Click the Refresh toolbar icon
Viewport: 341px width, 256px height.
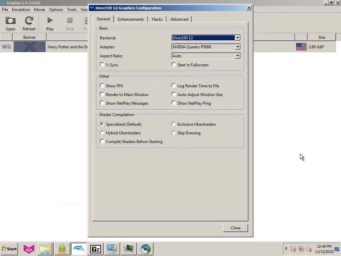point(29,24)
